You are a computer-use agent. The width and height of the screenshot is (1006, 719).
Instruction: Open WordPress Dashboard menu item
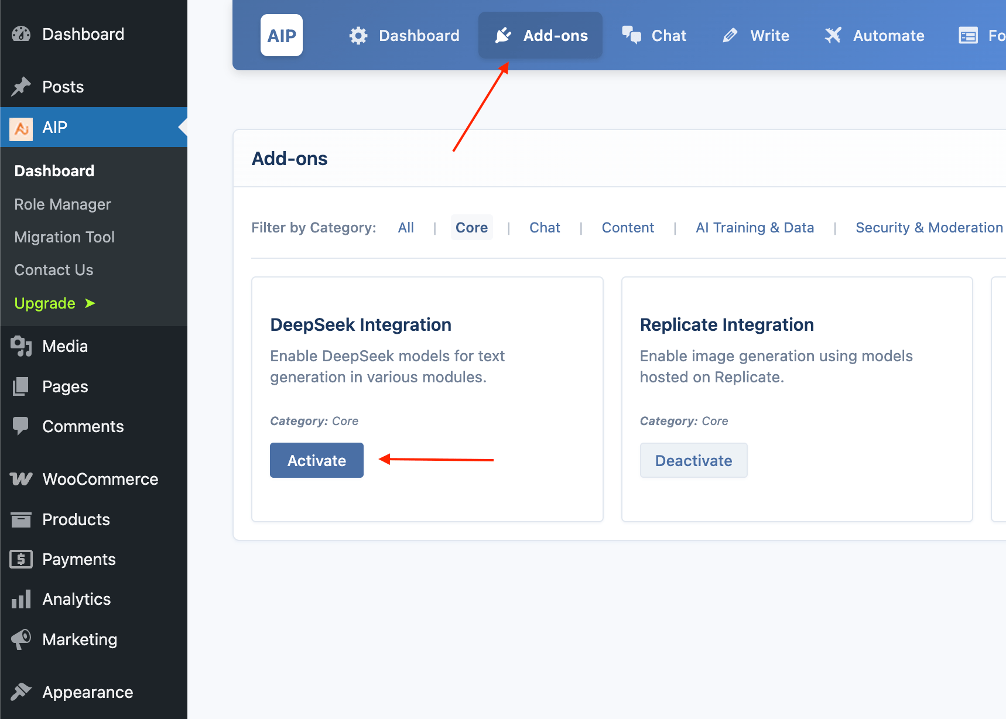94,34
